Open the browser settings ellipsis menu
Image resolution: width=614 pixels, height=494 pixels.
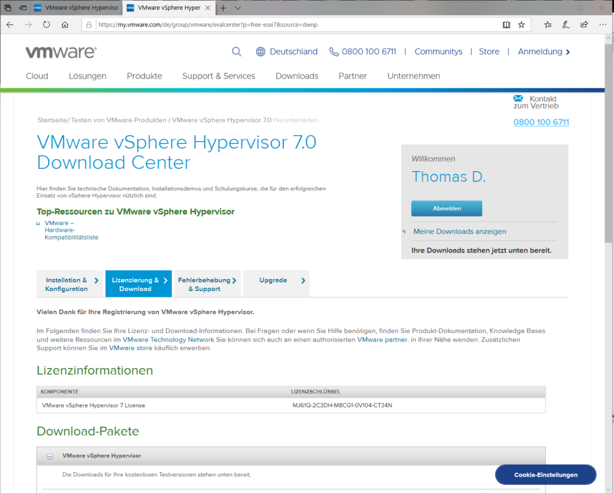[x=603, y=25]
